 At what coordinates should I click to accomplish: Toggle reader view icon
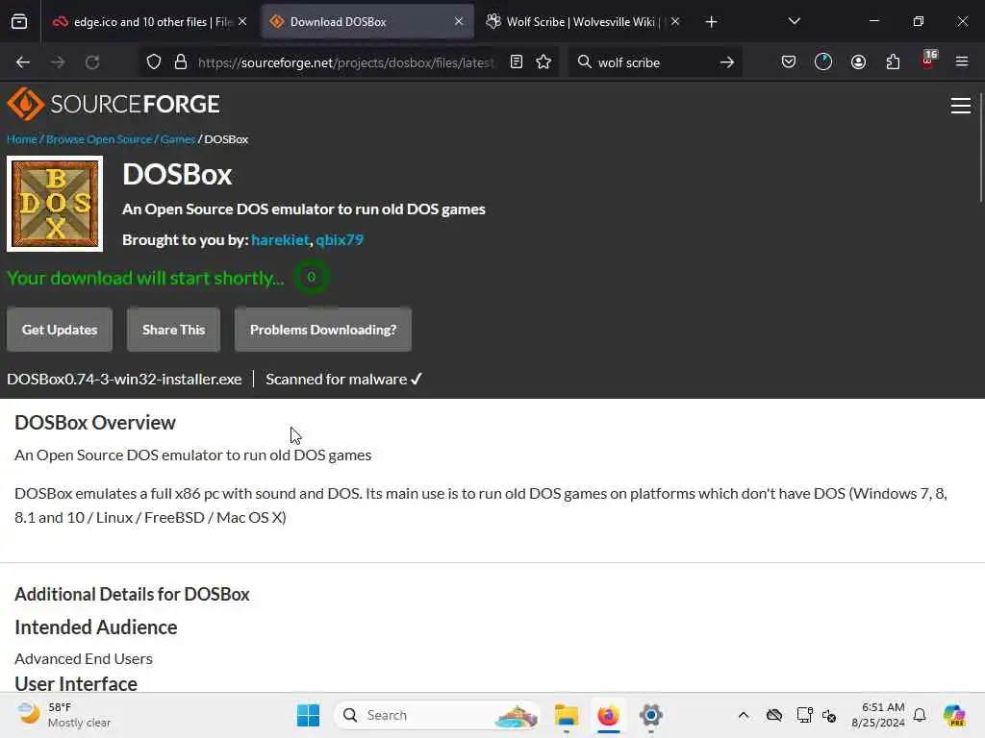[517, 62]
